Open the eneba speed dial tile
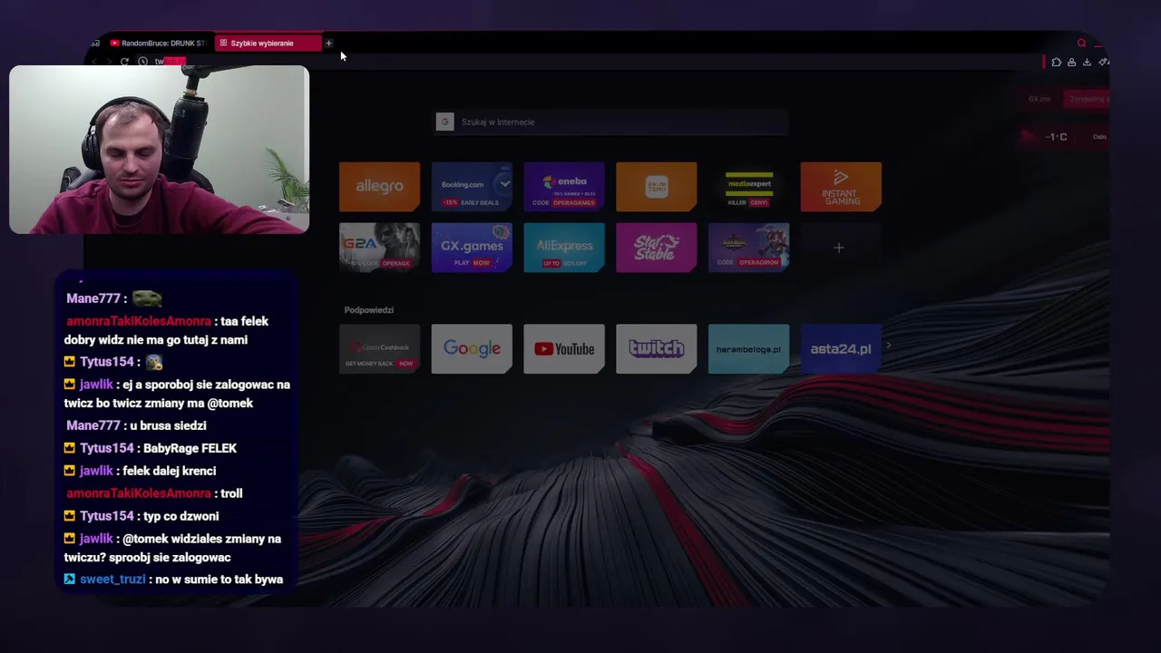 (564, 187)
